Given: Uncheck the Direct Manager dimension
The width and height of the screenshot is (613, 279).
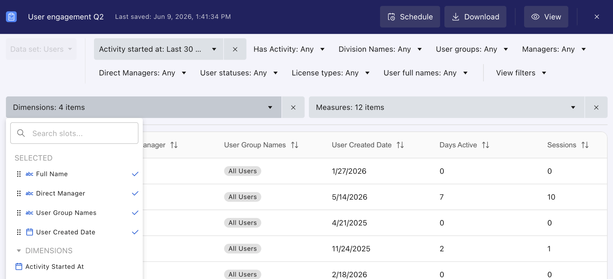Looking at the screenshot, I should click(135, 193).
